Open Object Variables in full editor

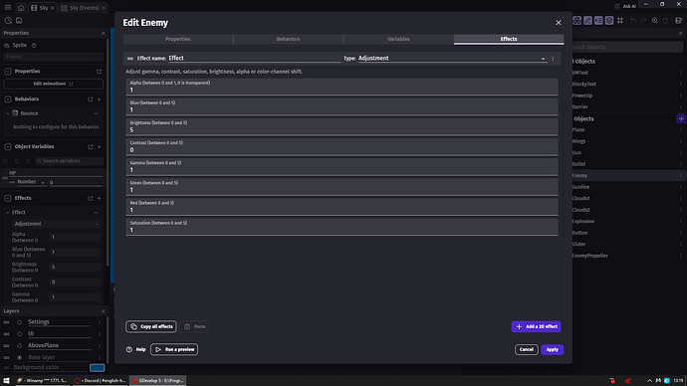tap(91, 146)
